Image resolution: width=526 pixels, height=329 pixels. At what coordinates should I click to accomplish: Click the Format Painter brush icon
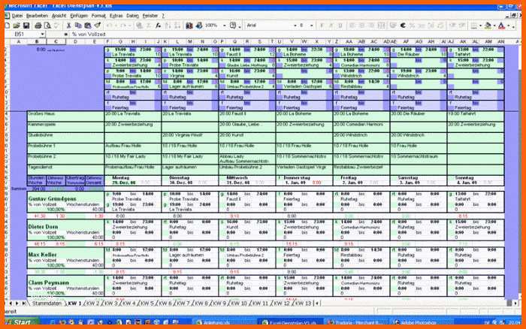click(x=97, y=26)
